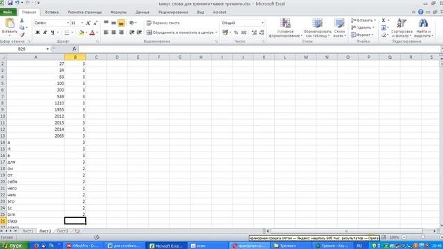Click the Increase font size icon
Screen dimensions: 443x249
(88, 23)
